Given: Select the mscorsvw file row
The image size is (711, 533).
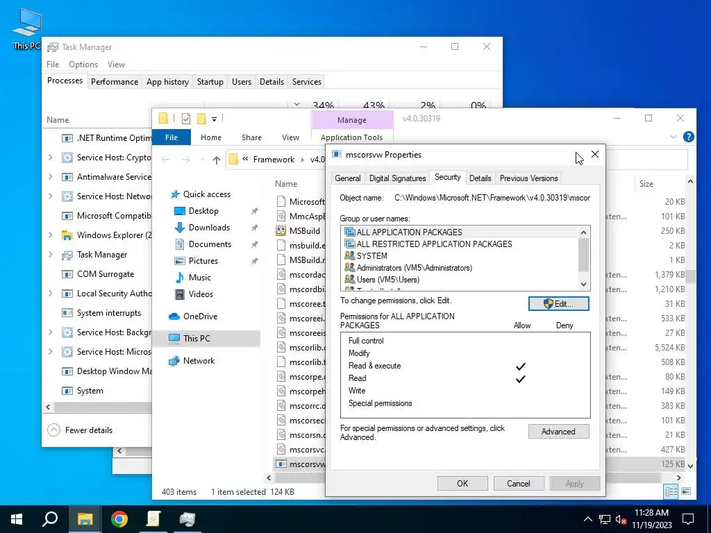Looking at the screenshot, I should 300,464.
